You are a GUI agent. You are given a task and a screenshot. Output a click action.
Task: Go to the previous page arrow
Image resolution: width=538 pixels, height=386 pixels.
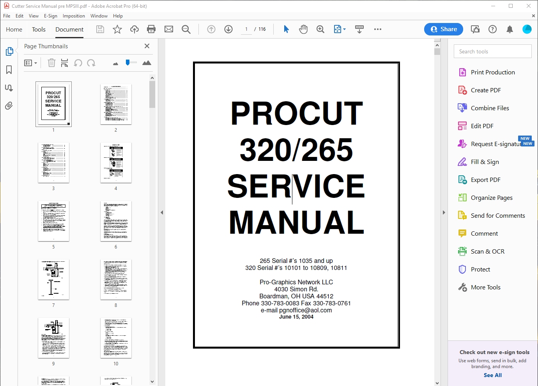211,29
